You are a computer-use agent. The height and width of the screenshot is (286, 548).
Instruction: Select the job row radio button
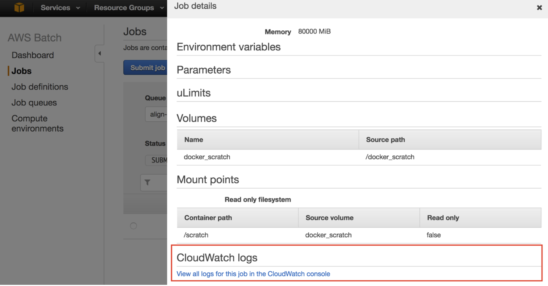pos(134,226)
